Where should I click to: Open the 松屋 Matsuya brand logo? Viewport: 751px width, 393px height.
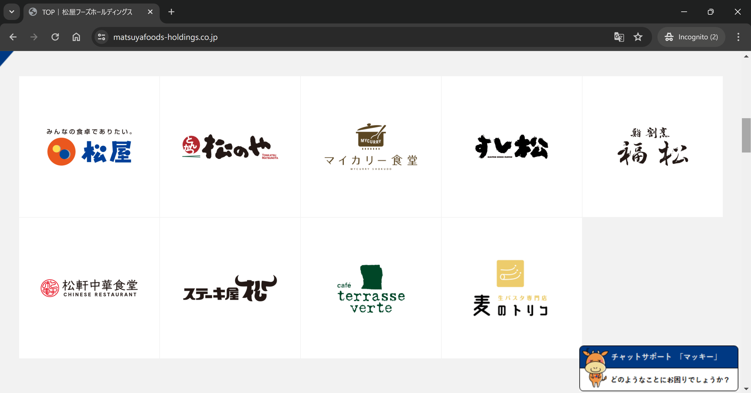coord(89,147)
